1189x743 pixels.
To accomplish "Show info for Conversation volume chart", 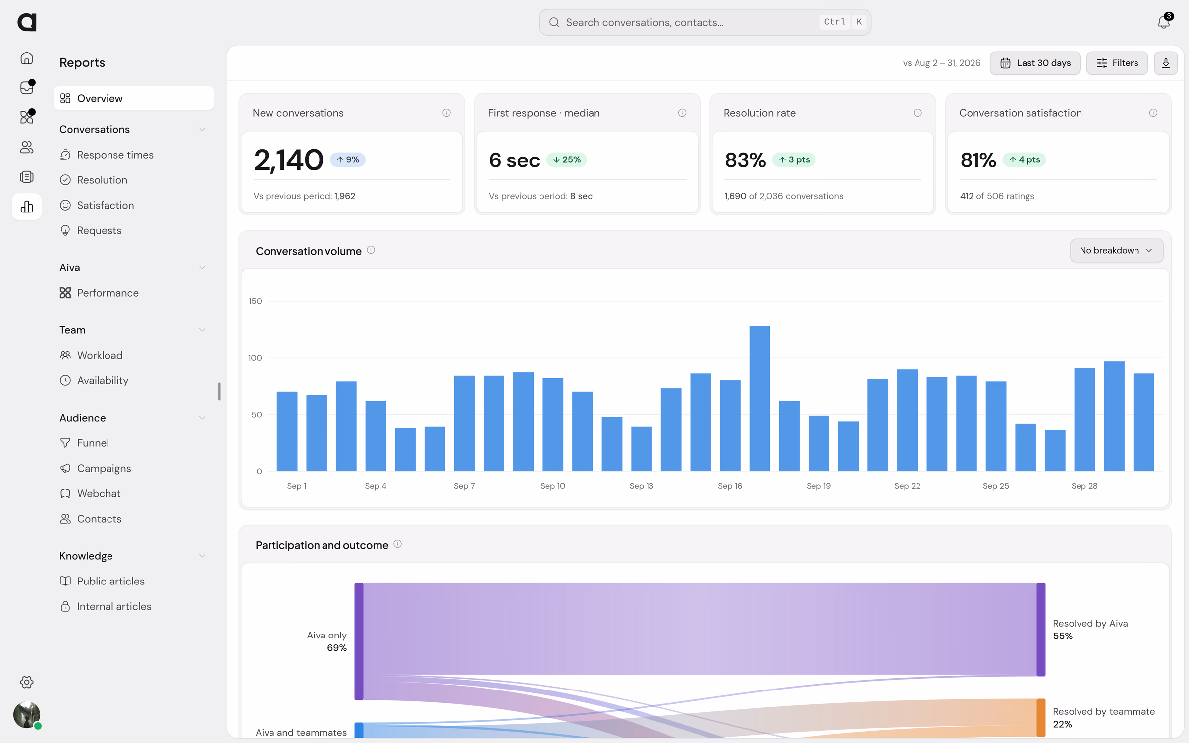I will pos(371,250).
